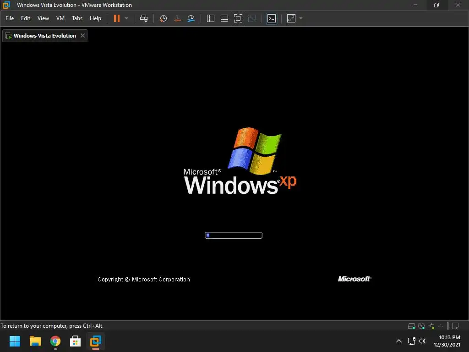Pause the virtual machine with orange pause button
This screenshot has height=352, width=469.
[117, 18]
